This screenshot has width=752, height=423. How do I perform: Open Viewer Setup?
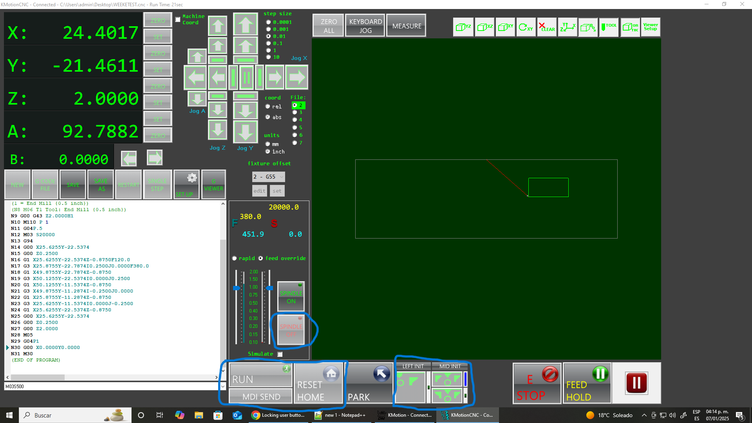coord(651,27)
